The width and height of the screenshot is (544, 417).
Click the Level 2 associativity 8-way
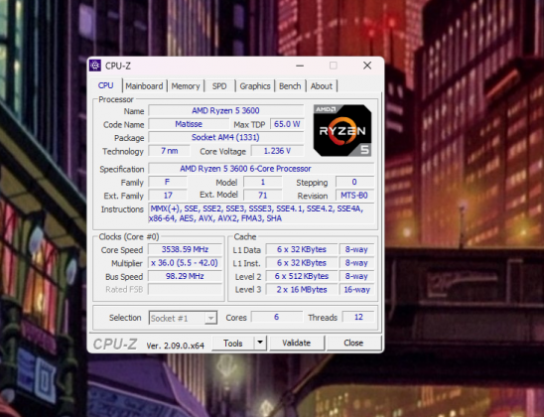pyautogui.click(x=356, y=276)
